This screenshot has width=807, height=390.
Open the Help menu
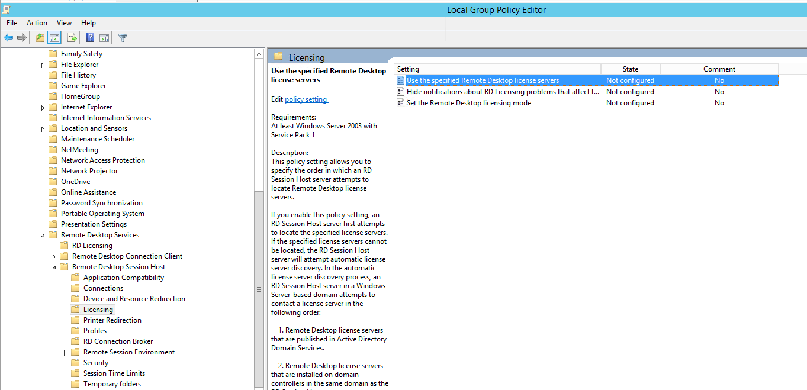click(89, 23)
